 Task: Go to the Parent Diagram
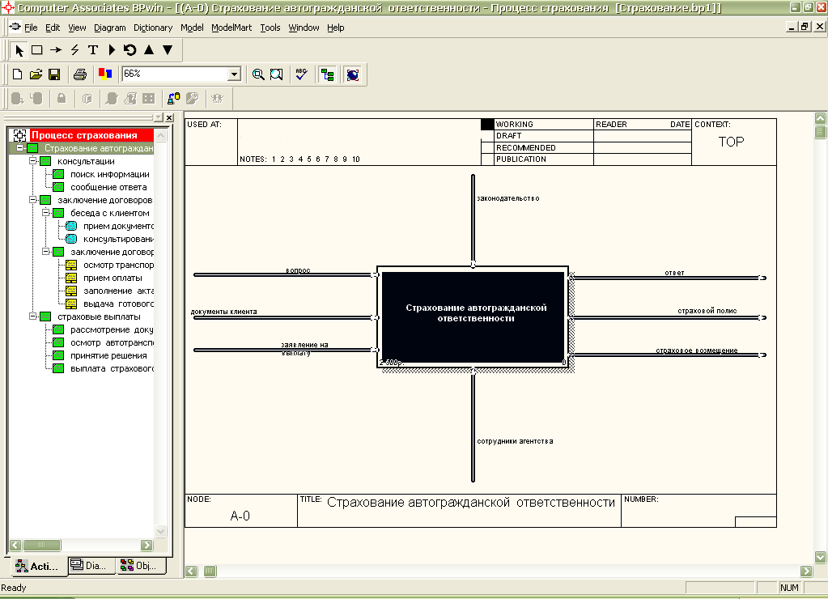coord(149,50)
